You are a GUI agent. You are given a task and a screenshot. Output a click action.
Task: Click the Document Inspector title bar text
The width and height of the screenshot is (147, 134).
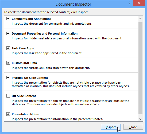point(73,4)
